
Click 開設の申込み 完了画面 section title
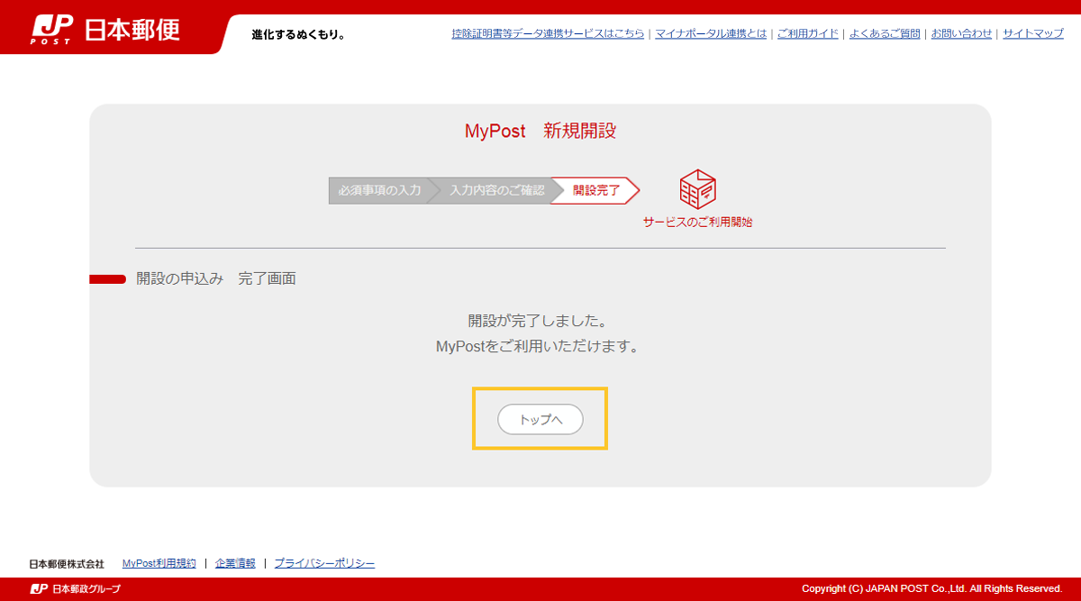[x=216, y=278]
